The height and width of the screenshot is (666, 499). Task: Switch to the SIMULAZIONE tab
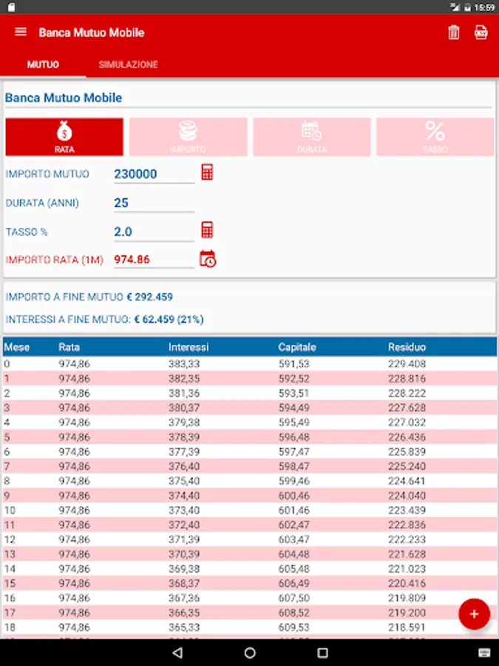[128, 64]
